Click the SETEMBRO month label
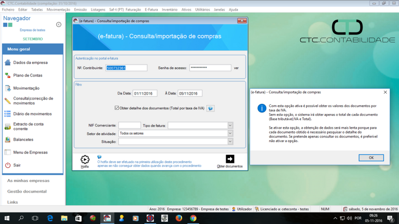Screen dimensions: 399x224 pyautogui.click(x=33, y=39)
